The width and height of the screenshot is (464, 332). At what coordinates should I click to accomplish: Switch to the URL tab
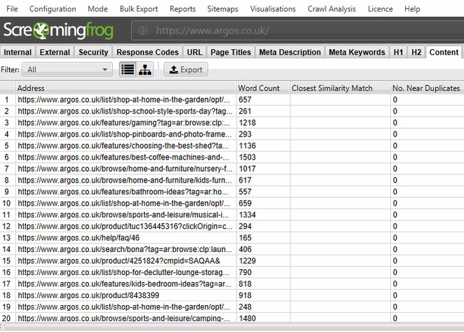[194, 53]
